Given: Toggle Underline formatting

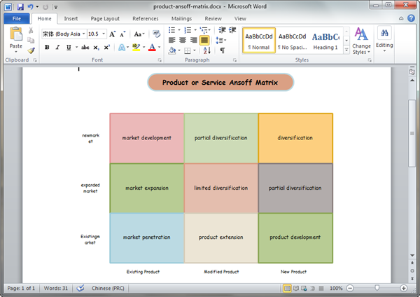Looking at the screenshot, I should (68, 48).
